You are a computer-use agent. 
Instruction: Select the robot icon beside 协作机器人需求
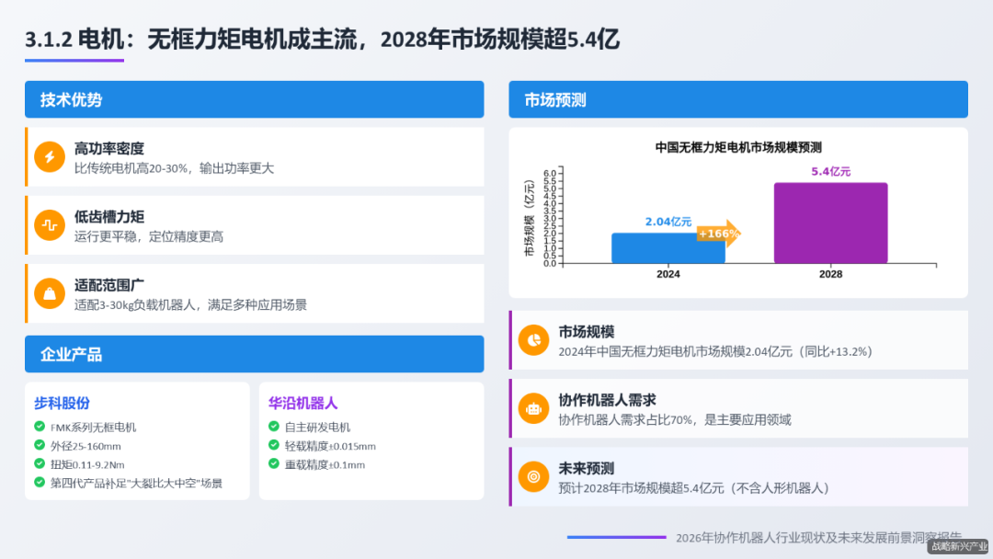[x=536, y=408]
